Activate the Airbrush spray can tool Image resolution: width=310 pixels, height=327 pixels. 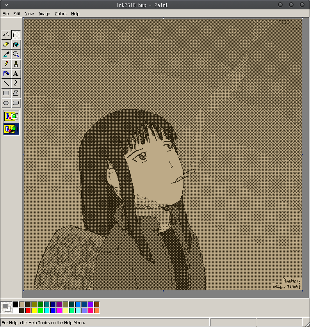pos(6,74)
